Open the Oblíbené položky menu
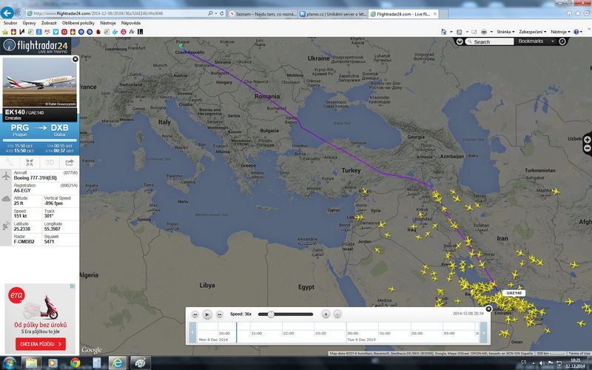Viewport: 592px width, 370px height. point(78,23)
